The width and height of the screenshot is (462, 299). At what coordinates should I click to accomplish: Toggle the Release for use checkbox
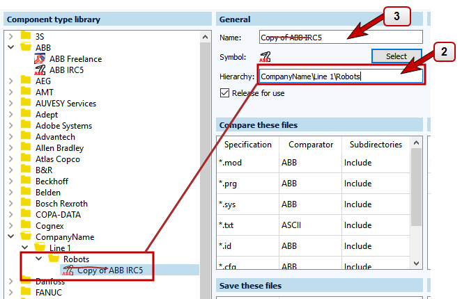coord(224,93)
